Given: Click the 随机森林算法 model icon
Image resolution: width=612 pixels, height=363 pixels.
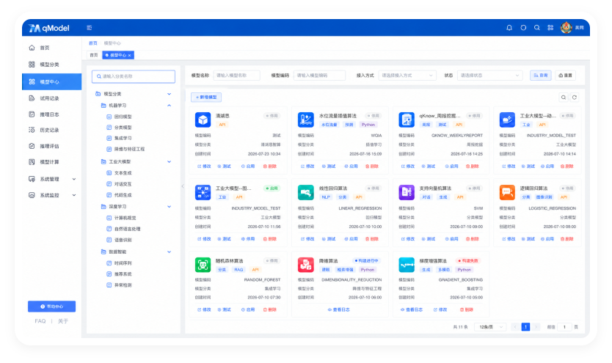Looking at the screenshot, I should click(x=203, y=265).
